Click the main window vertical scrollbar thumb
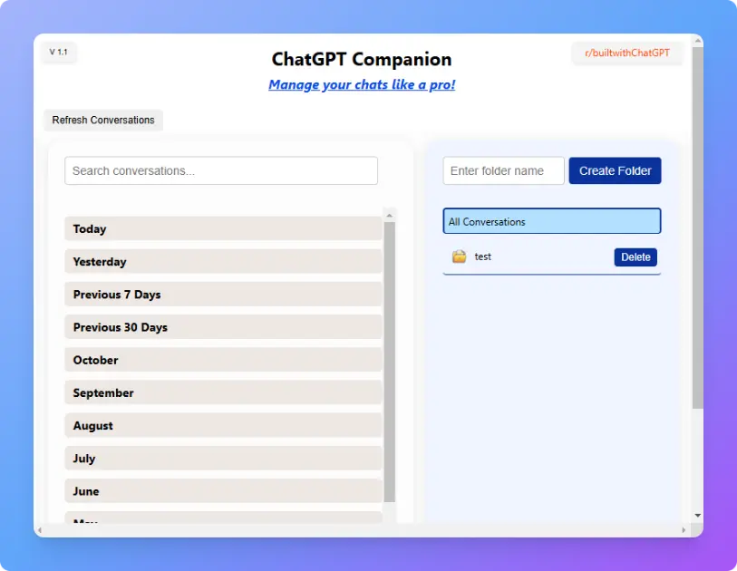Viewport: 737px width, 571px height. click(x=697, y=227)
